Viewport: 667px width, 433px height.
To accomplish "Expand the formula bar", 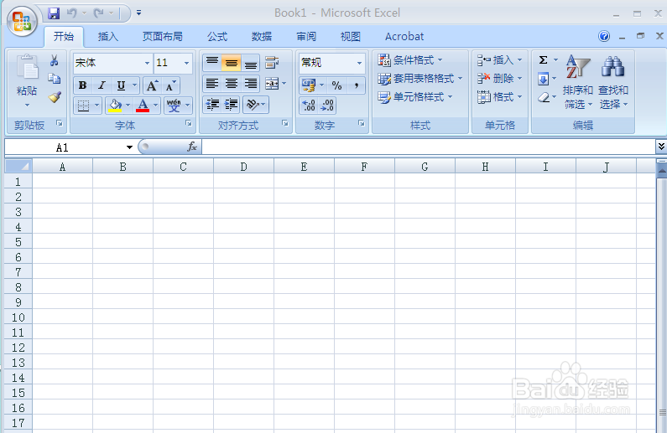I will pyautogui.click(x=661, y=147).
